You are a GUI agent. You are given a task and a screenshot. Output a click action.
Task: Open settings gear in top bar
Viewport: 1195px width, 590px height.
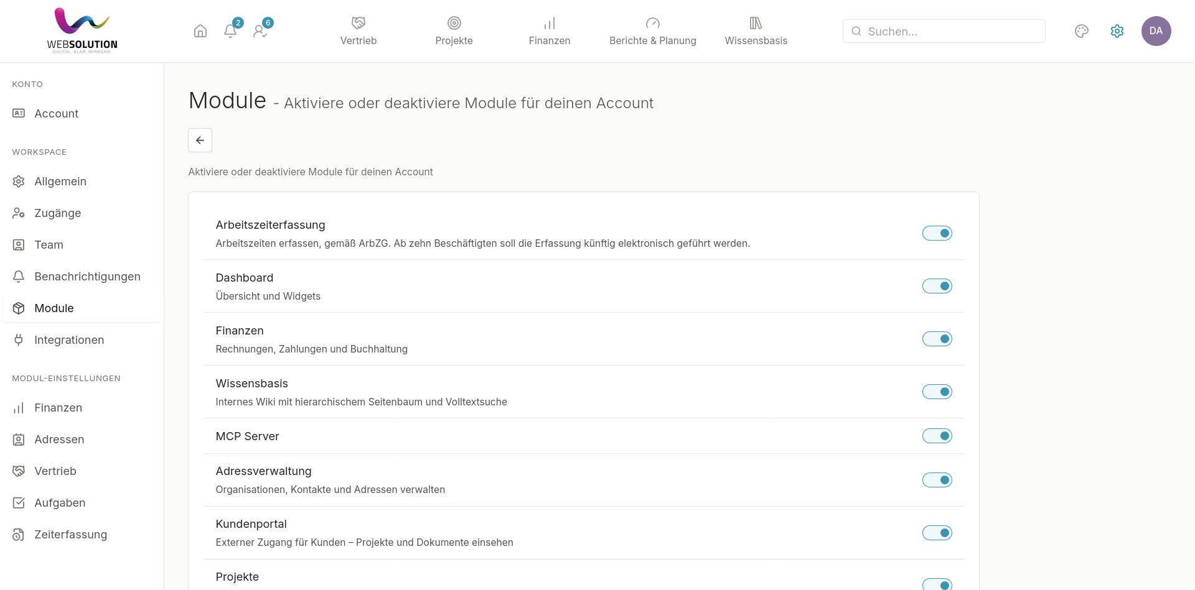point(1117,31)
